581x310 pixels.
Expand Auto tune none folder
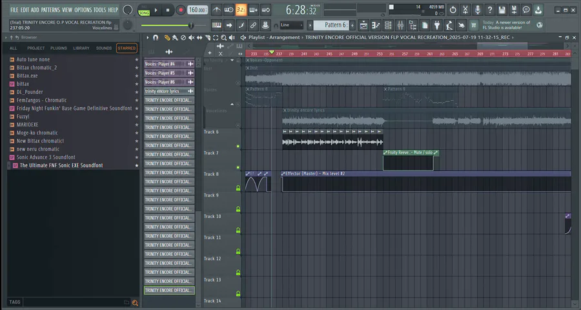tap(12, 59)
